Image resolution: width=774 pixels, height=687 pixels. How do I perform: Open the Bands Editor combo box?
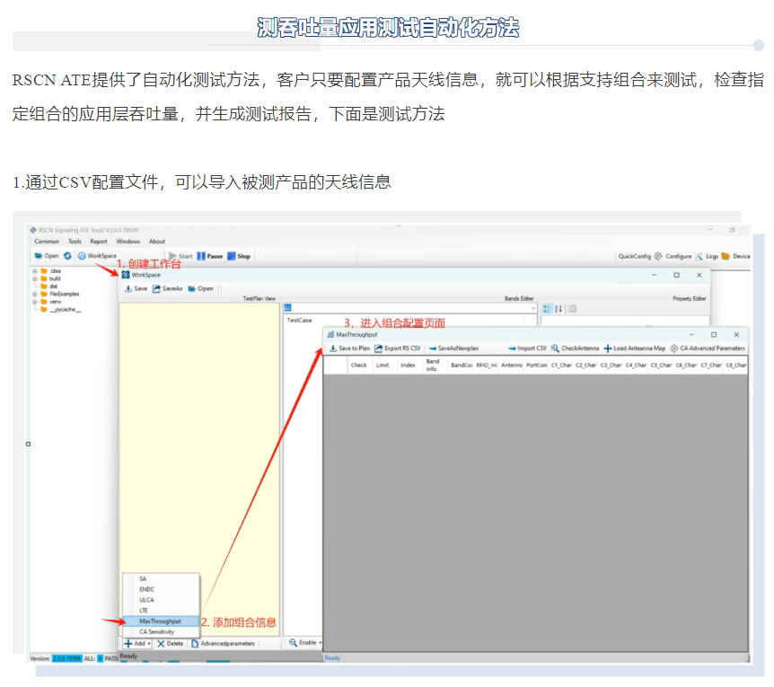tap(409, 308)
